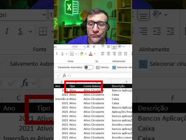The height and width of the screenshot is (140, 186).
Task: Click the fx insert function button
Action: [x=64, y=75]
